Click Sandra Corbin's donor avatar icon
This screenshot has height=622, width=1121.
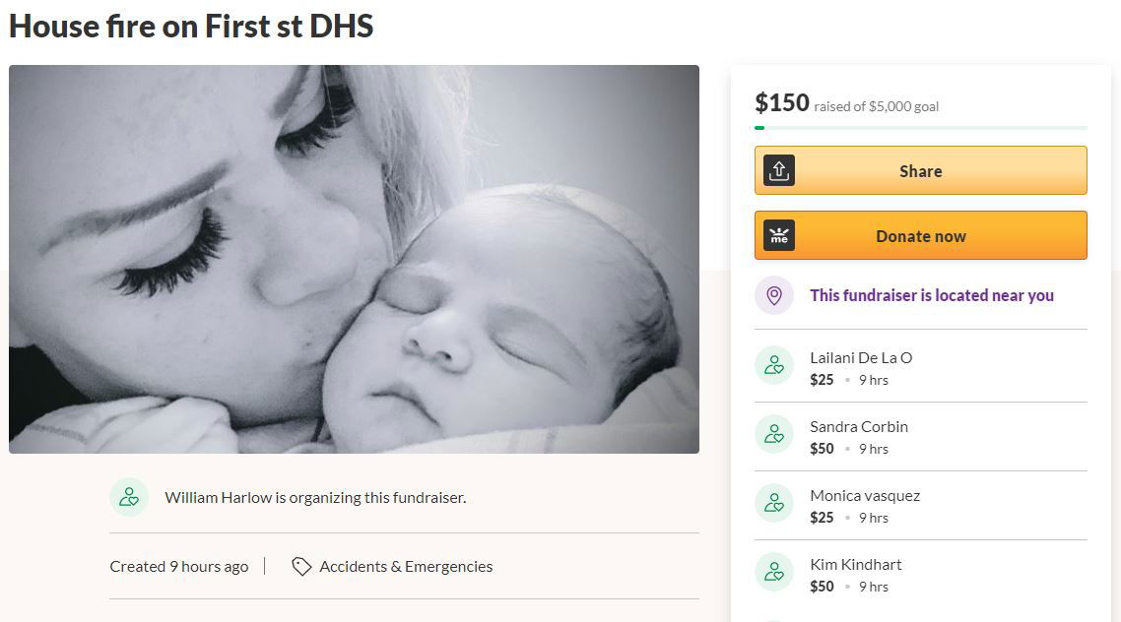(774, 434)
